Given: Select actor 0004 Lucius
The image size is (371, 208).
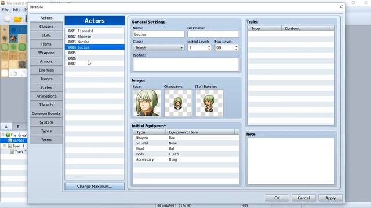Looking at the screenshot, I should pos(94,47).
